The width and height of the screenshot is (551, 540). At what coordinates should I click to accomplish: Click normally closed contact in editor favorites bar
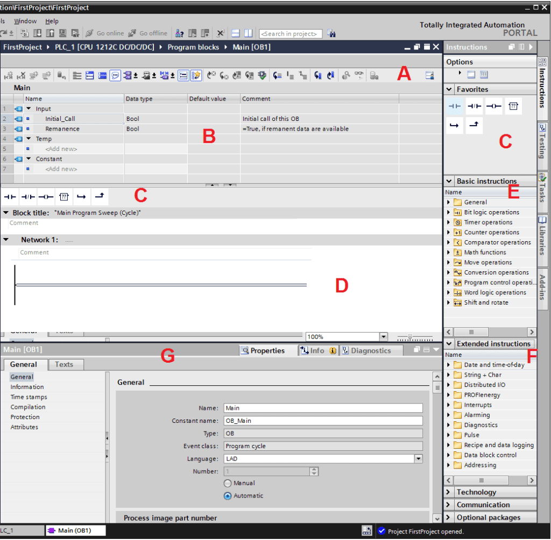28,197
